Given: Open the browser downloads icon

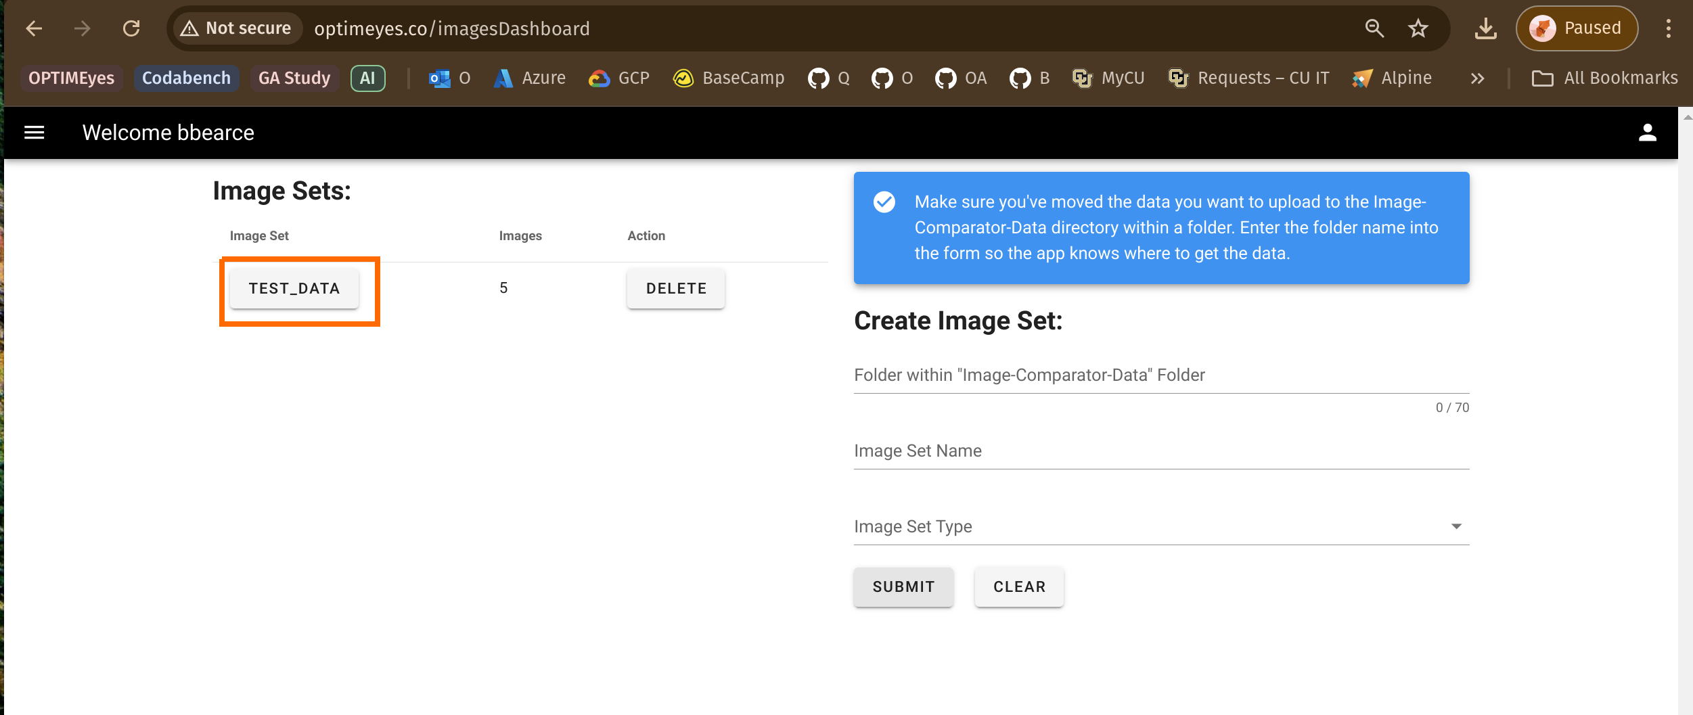Looking at the screenshot, I should tap(1485, 28).
